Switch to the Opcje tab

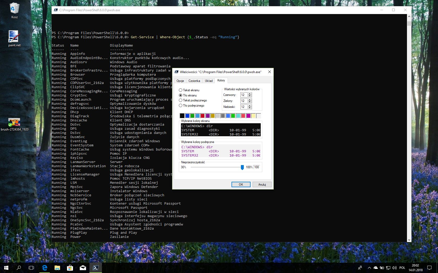coord(180,81)
